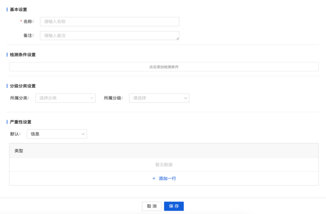Click the 检测条件设置 section heading
Image resolution: width=326 pixels, height=214 pixels.
point(23,55)
